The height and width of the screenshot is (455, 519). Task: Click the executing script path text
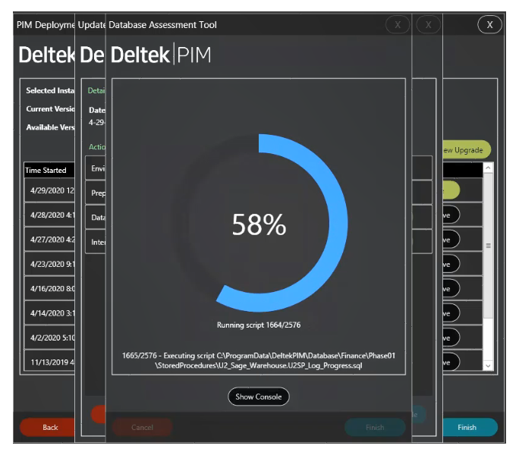coord(259,360)
